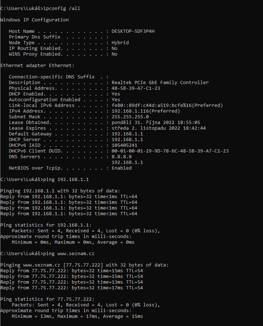Click the Ethernet adapter Ethernet heading
The image size is (263, 326).
(x=37, y=66)
